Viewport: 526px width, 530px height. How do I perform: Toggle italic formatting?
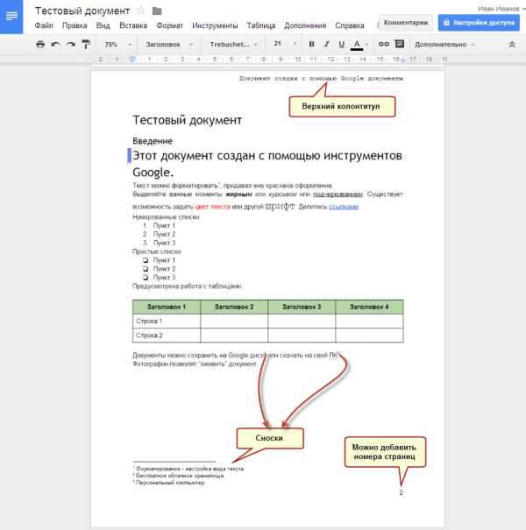click(x=326, y=44)
